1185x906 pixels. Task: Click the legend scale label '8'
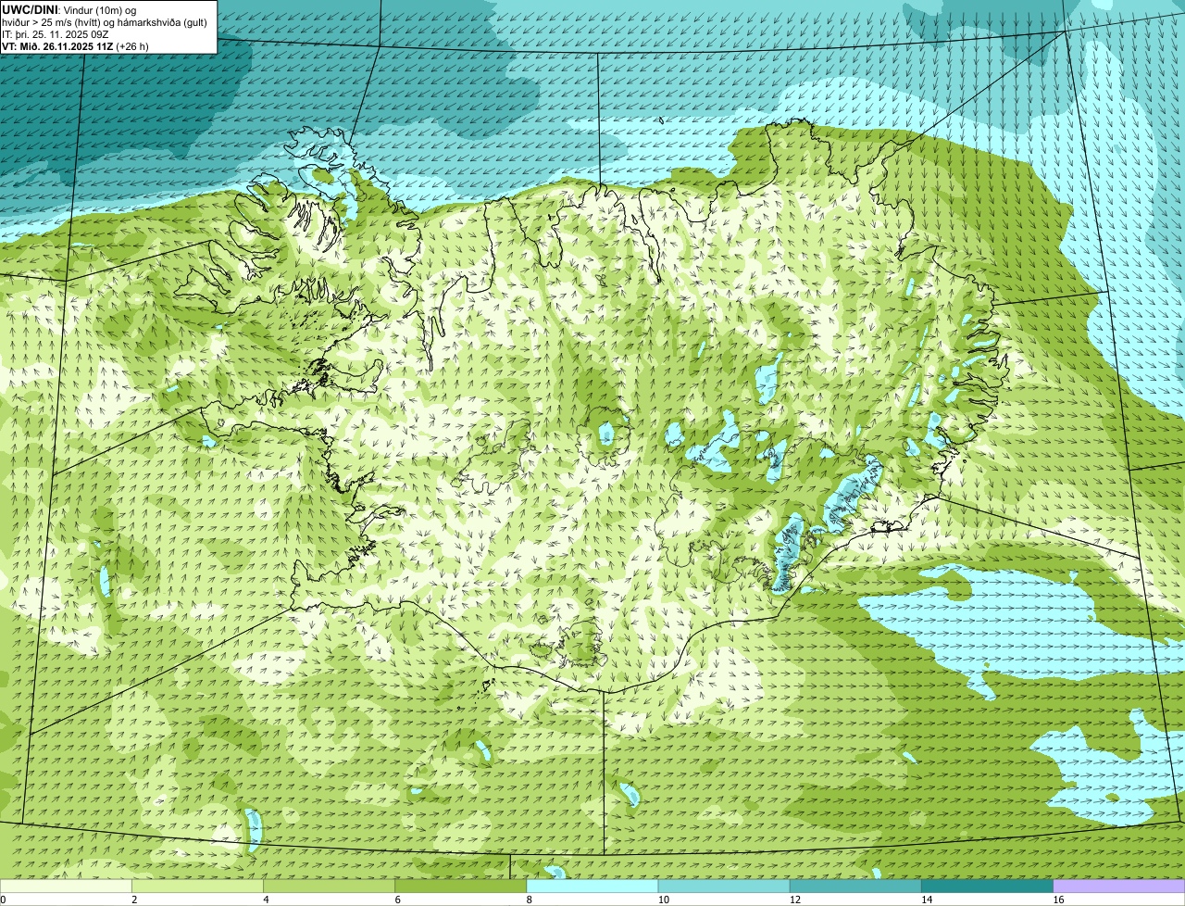point(530,900)
